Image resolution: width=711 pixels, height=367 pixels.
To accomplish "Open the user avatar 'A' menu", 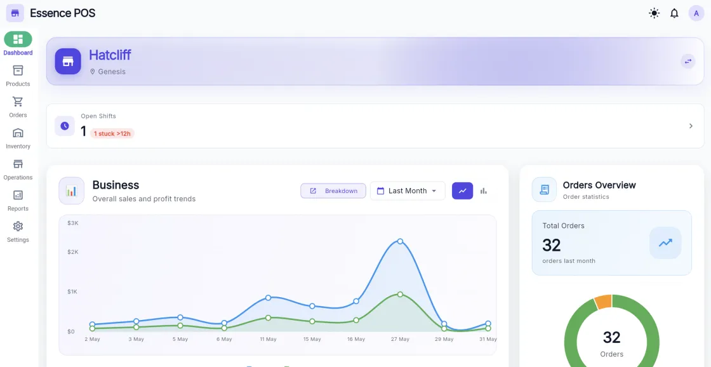I will pos(696,13).
